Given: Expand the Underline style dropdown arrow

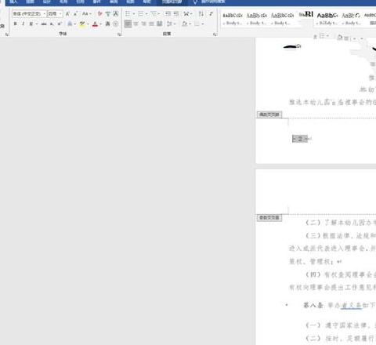Looking at the screenshot, I should pyautogui.click(x=37, y=24).
